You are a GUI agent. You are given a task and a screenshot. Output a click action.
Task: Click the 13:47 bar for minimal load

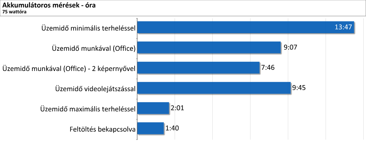pyautogui.click(x=246, y=27)
